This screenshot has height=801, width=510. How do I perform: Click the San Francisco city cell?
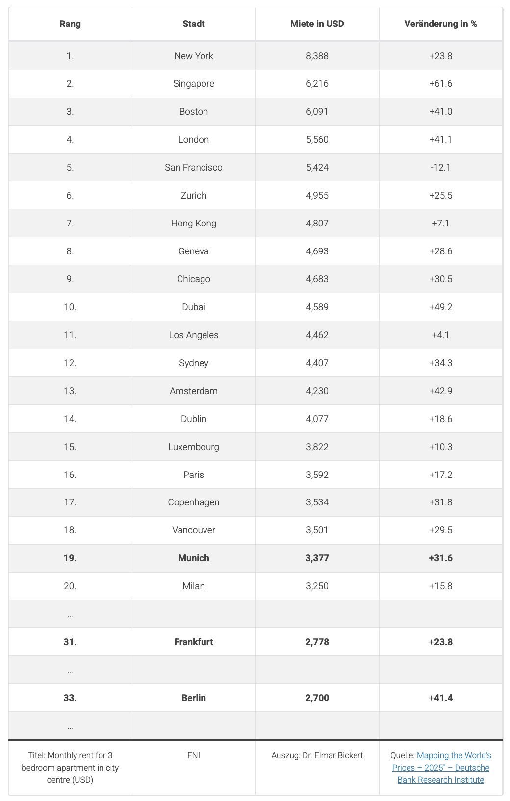(x=194, y=167)
